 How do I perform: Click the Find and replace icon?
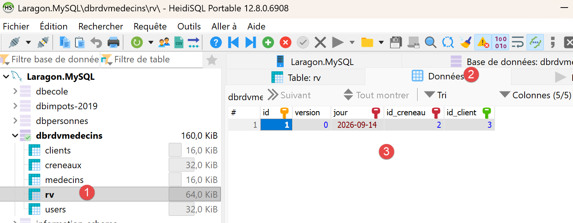click(x=448, y=42)
